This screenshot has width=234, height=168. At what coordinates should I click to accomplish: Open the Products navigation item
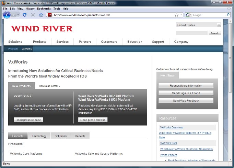tap(39, 42)
